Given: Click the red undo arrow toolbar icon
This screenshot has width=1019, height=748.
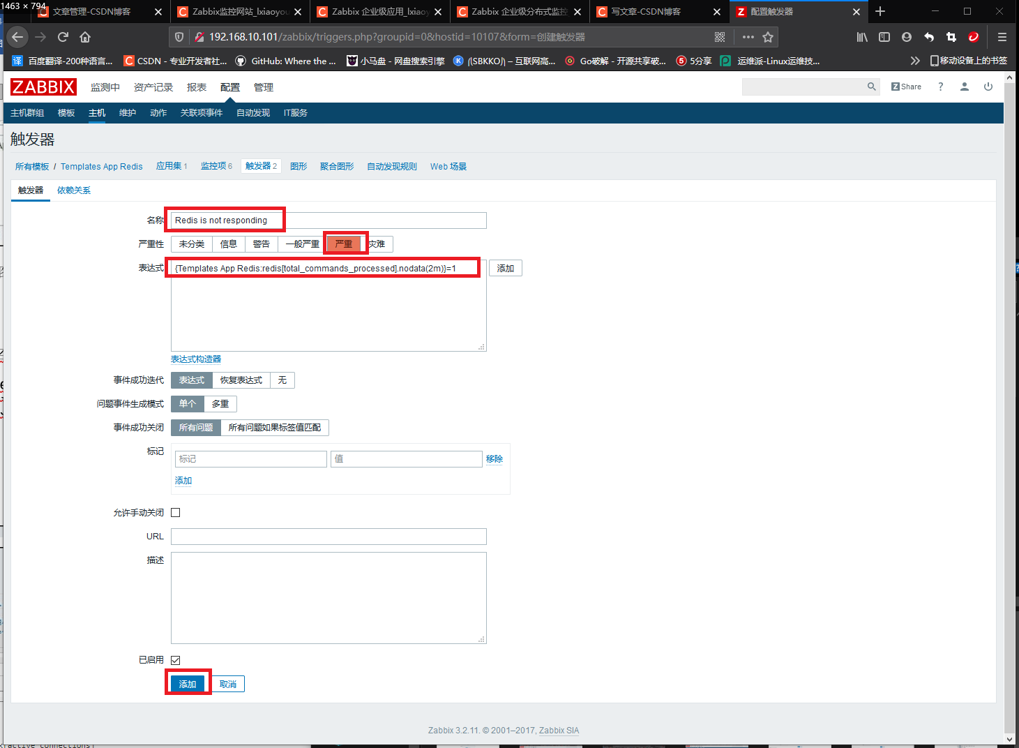Looking at the screenshot, I should [929, 37].
